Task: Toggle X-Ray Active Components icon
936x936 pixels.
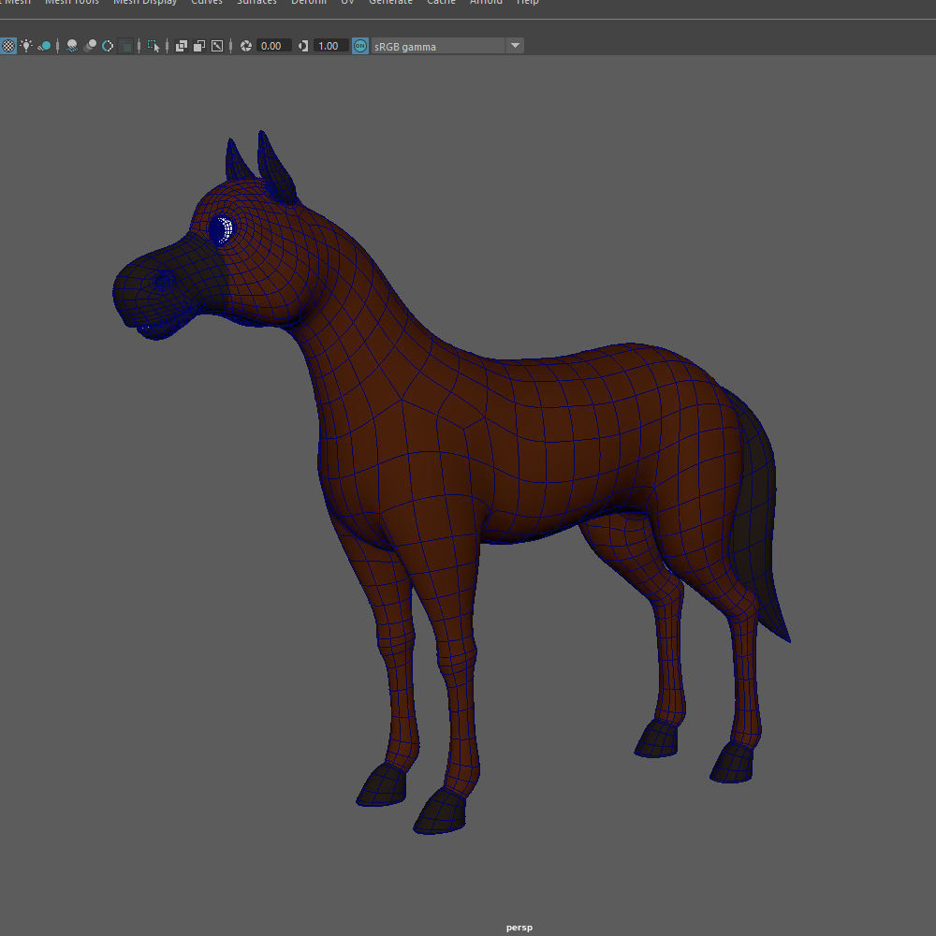Action: click(199, 46)
